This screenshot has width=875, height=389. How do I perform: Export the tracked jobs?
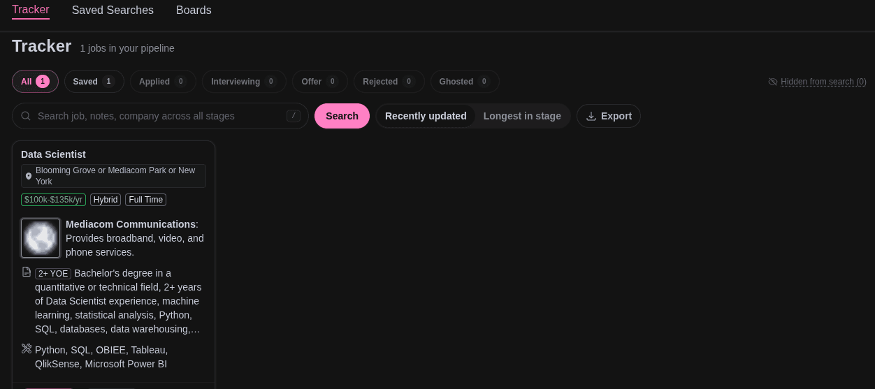click(x=609, y=116)
